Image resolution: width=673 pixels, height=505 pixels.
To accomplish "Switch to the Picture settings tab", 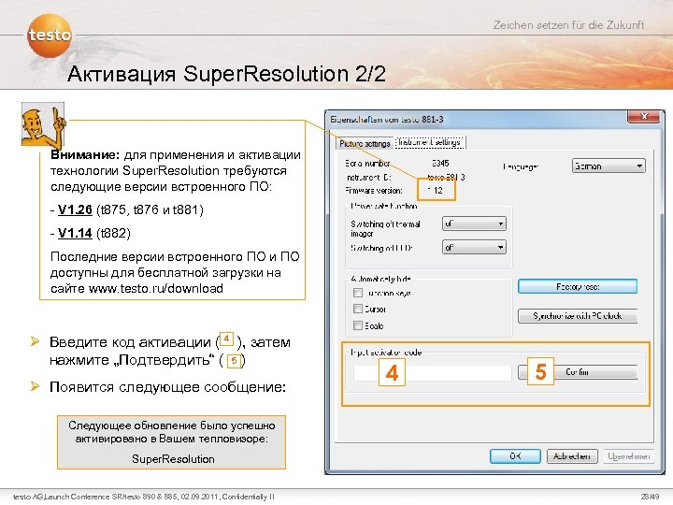I will coord(364,143).
